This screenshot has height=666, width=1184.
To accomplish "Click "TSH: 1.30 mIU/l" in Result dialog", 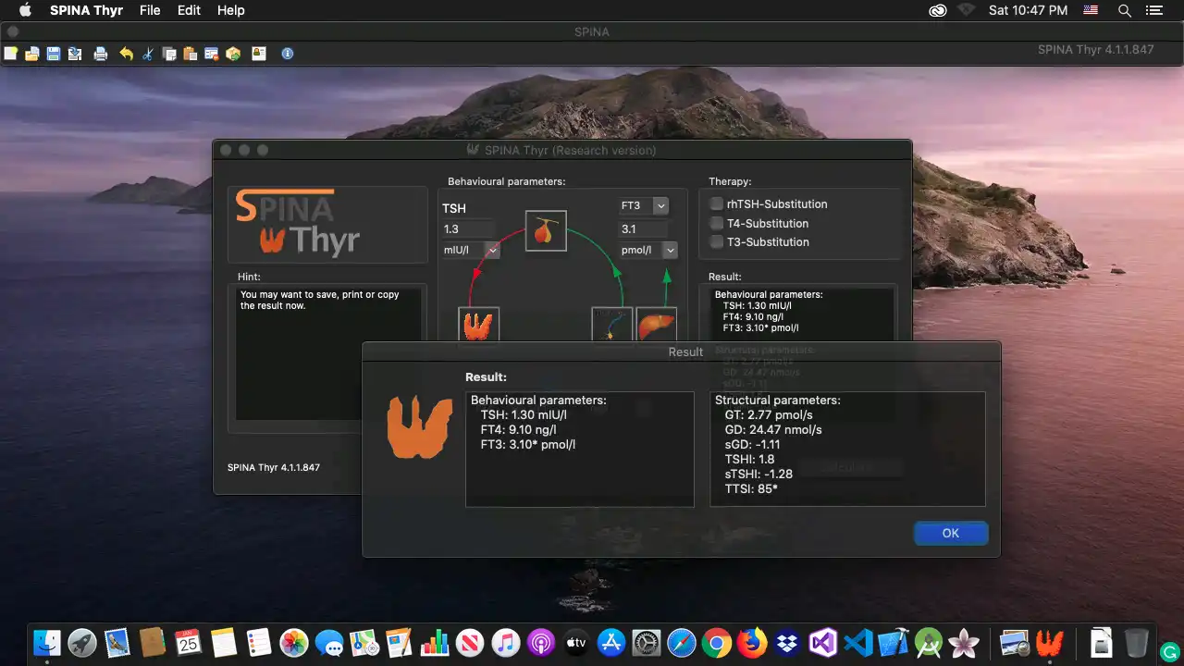I will (x=524, y=415).
